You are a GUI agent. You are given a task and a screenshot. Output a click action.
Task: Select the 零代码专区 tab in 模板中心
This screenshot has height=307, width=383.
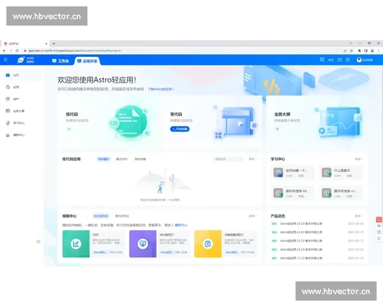point(122,216)
